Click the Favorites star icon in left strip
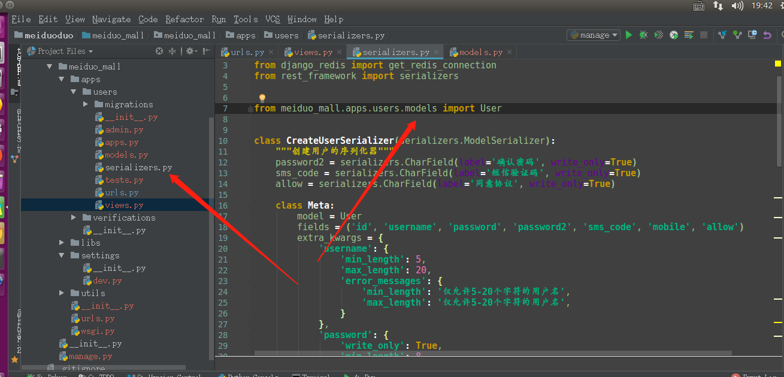 14,360
